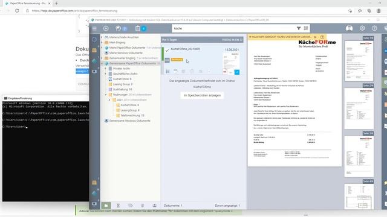
Task: Expand Meine PaperOffice Dokumente node
Action: coord(102,48)
